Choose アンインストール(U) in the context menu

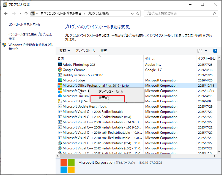pos(110,91)
